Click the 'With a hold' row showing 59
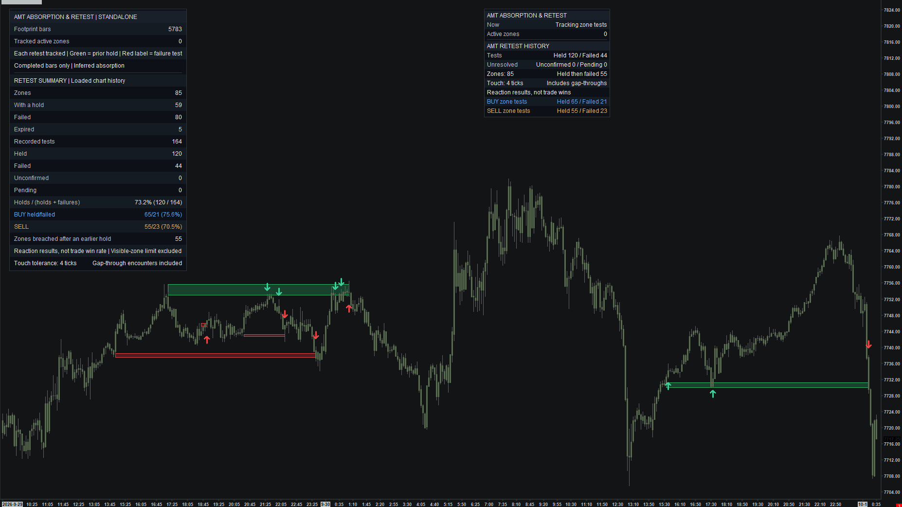 (x=98, y=105)
